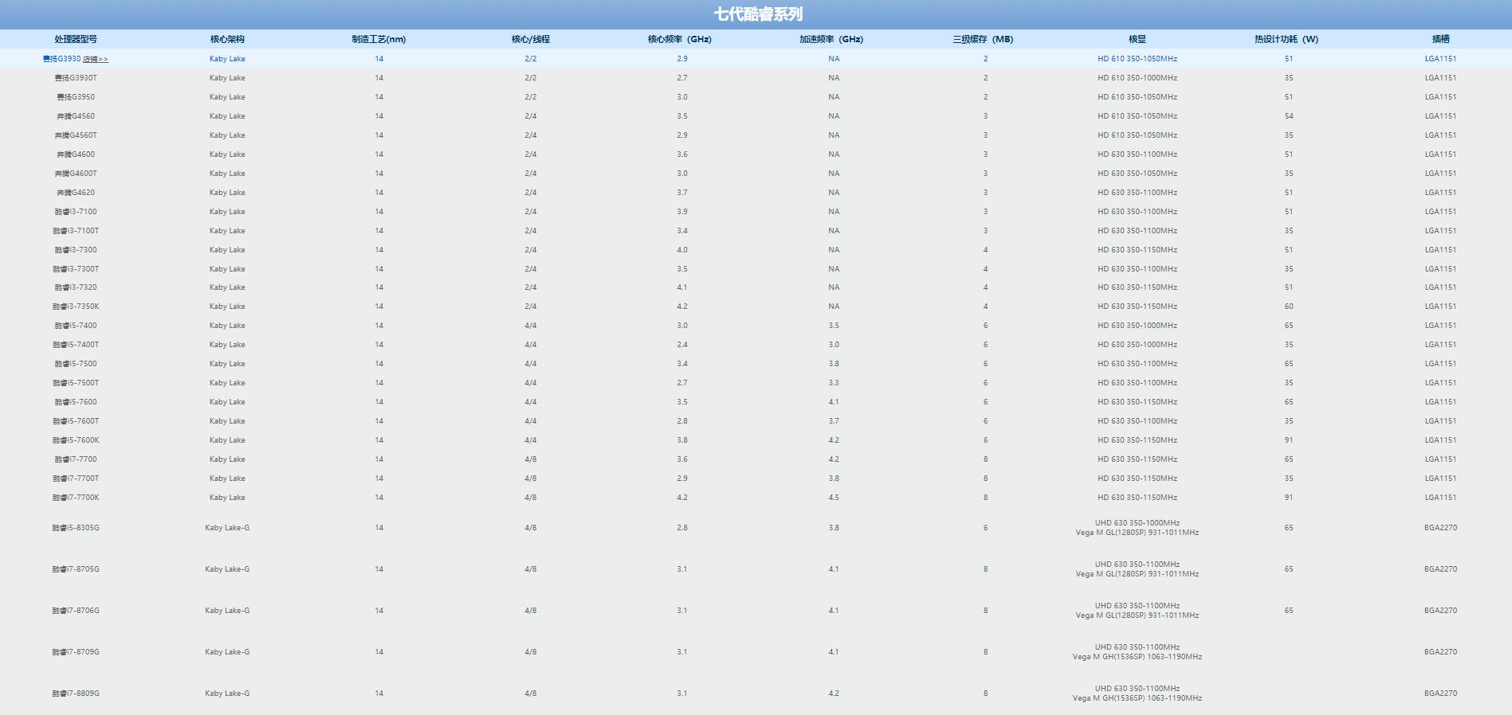
Task: Click the 核心/线程 column header
Action: (531, 39)
